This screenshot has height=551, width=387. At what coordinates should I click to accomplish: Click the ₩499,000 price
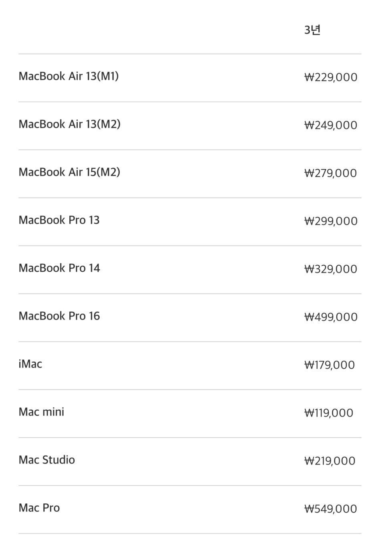pyautogui.click(x=331, y=317)
